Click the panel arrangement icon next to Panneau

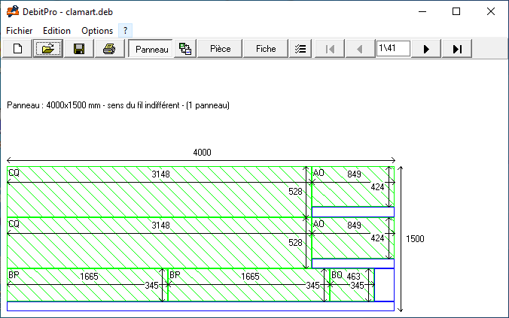(x=185, y=49)
